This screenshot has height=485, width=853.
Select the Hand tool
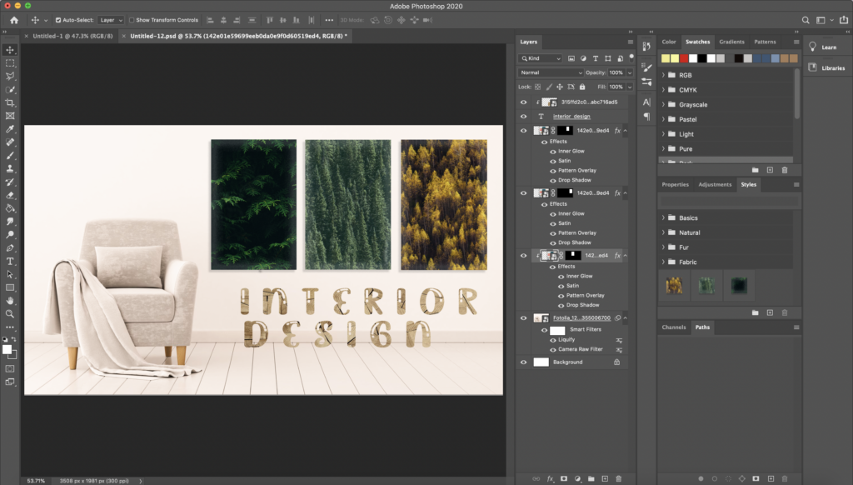click(x=10, y=301)
